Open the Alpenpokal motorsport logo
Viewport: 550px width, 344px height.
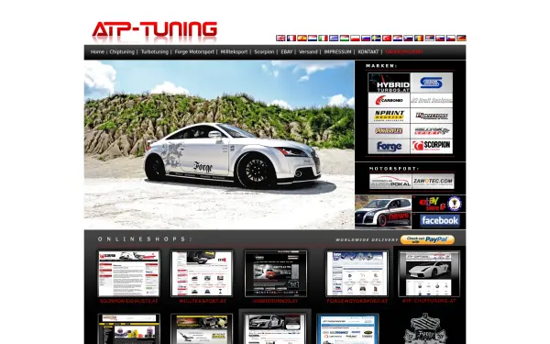tap(390, 182)
